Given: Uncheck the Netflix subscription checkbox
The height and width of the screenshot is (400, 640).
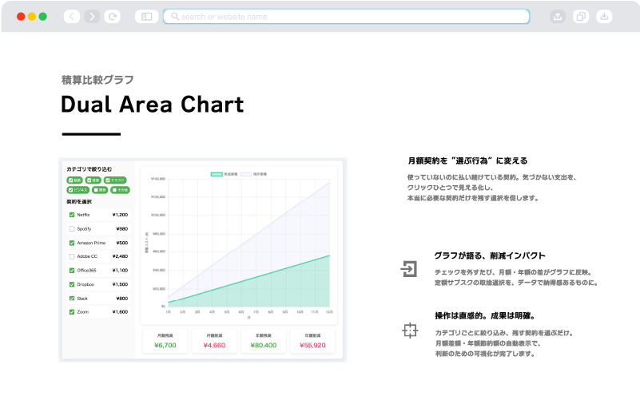Looking at the screenshot, I should (72, 215).
